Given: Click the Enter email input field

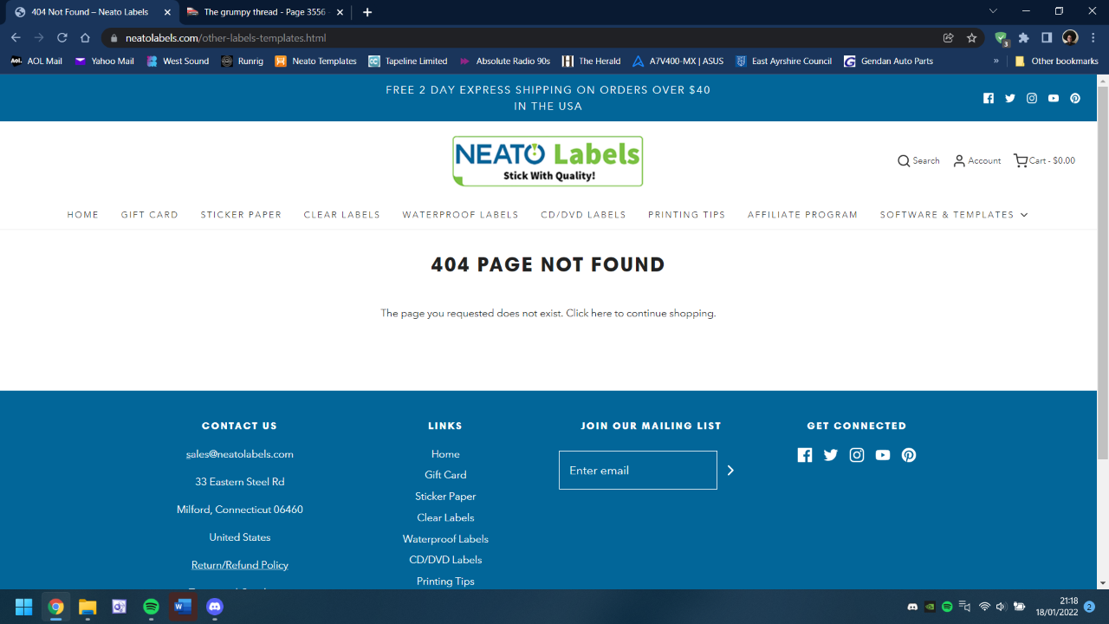Looking at the screenshot, I should [638, 471].
